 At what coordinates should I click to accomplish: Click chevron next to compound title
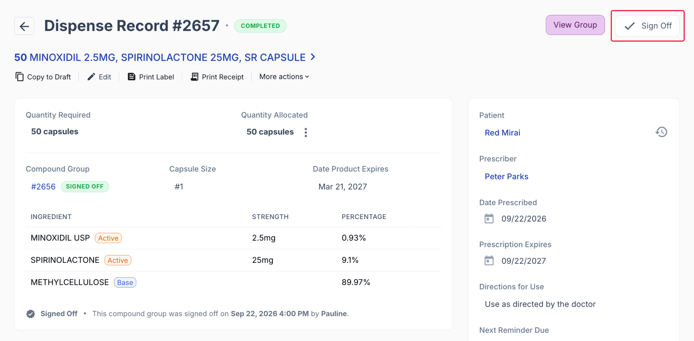(313, 57)
